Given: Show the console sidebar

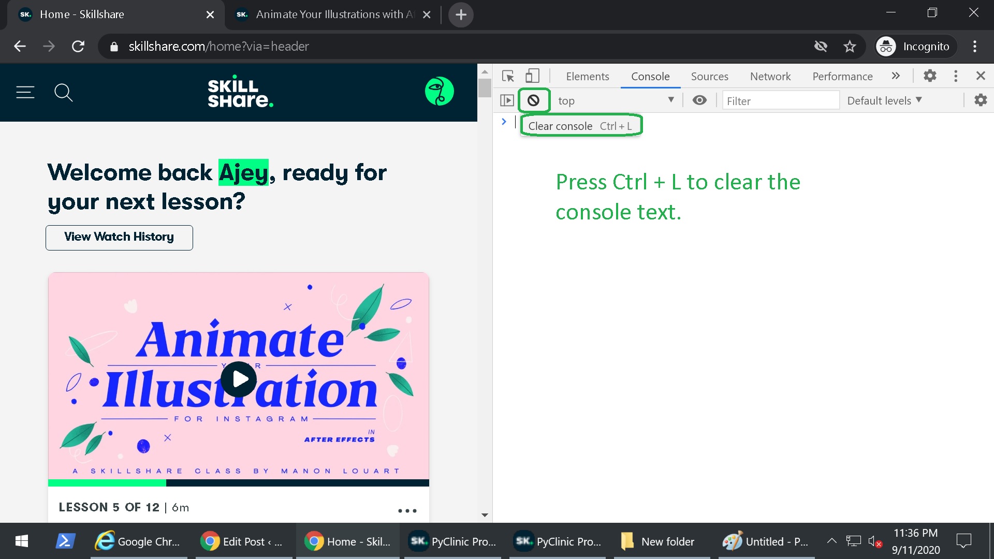Looking at the screenshot, I should click(507, 100).
